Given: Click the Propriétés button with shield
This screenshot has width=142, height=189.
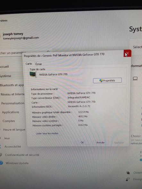Looking at the screenshot, I should [107, 80].
